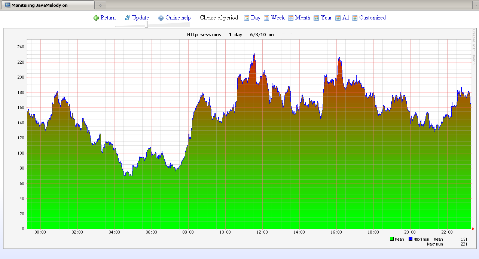Choose the Week period link

pos(278,18)
